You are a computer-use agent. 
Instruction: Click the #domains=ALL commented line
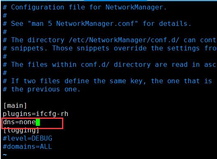[x=28, y=147]
